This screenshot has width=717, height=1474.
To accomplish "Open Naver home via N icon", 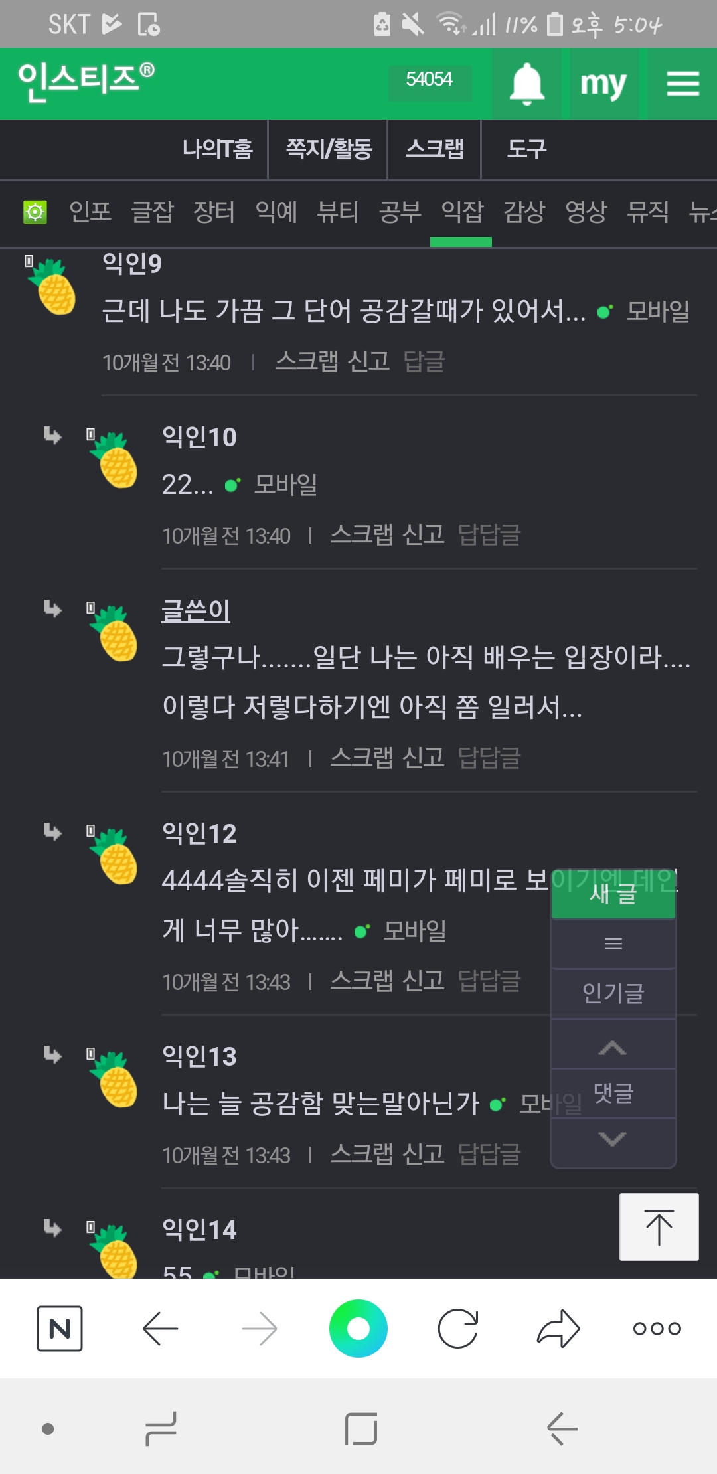I will pos(60,1328).
